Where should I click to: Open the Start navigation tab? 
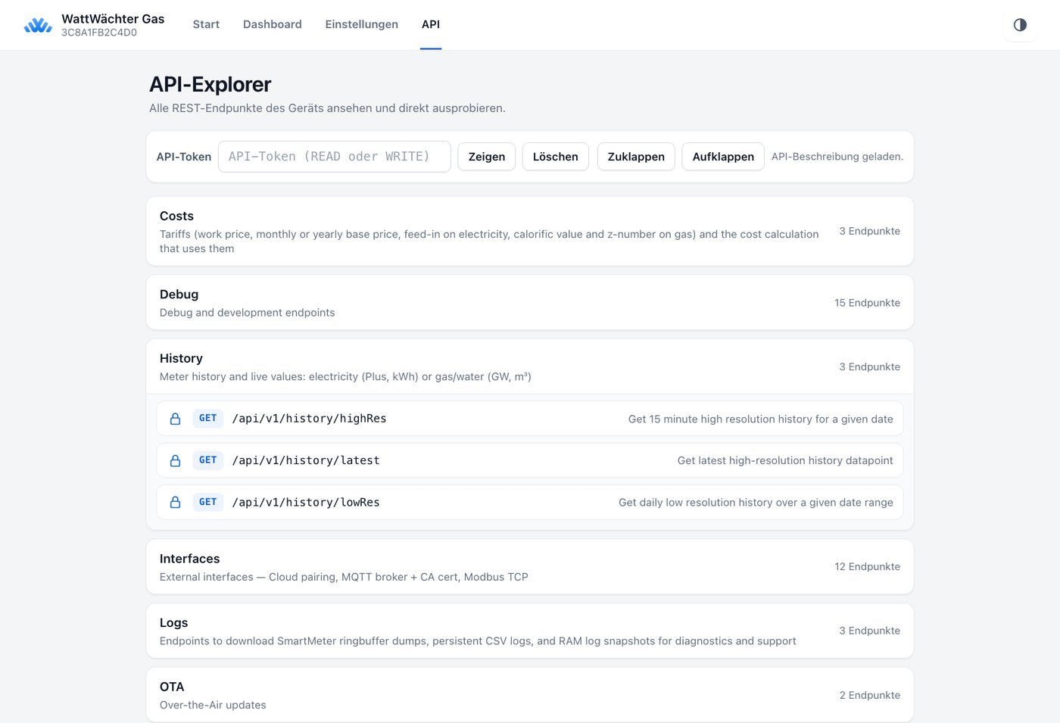(x=206, y=24)
